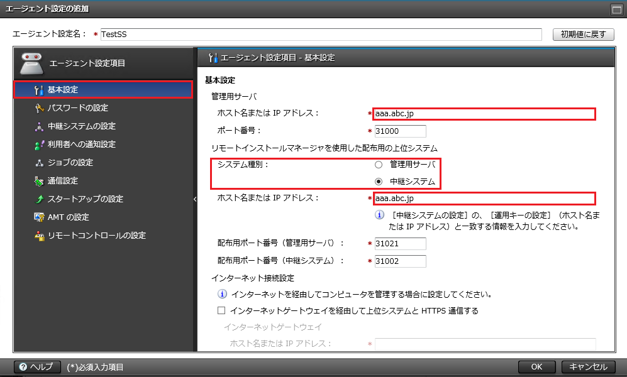Click the リモートインストールマネージャ heading text
This screenshot has height=377, width=627.
pyautogui.click(x=325, y=148)
